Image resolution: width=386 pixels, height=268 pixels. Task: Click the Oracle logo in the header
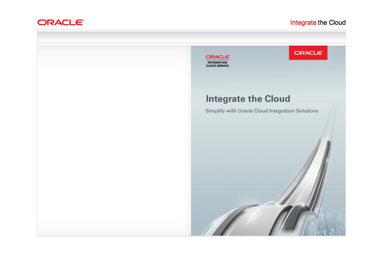click(x=60, y=22)
